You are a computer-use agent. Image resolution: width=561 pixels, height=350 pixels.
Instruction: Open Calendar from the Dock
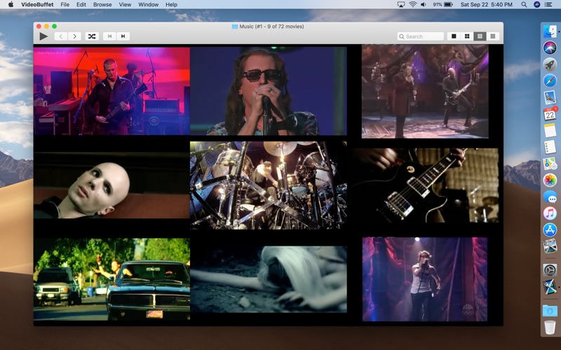click(x=550, y=114)
